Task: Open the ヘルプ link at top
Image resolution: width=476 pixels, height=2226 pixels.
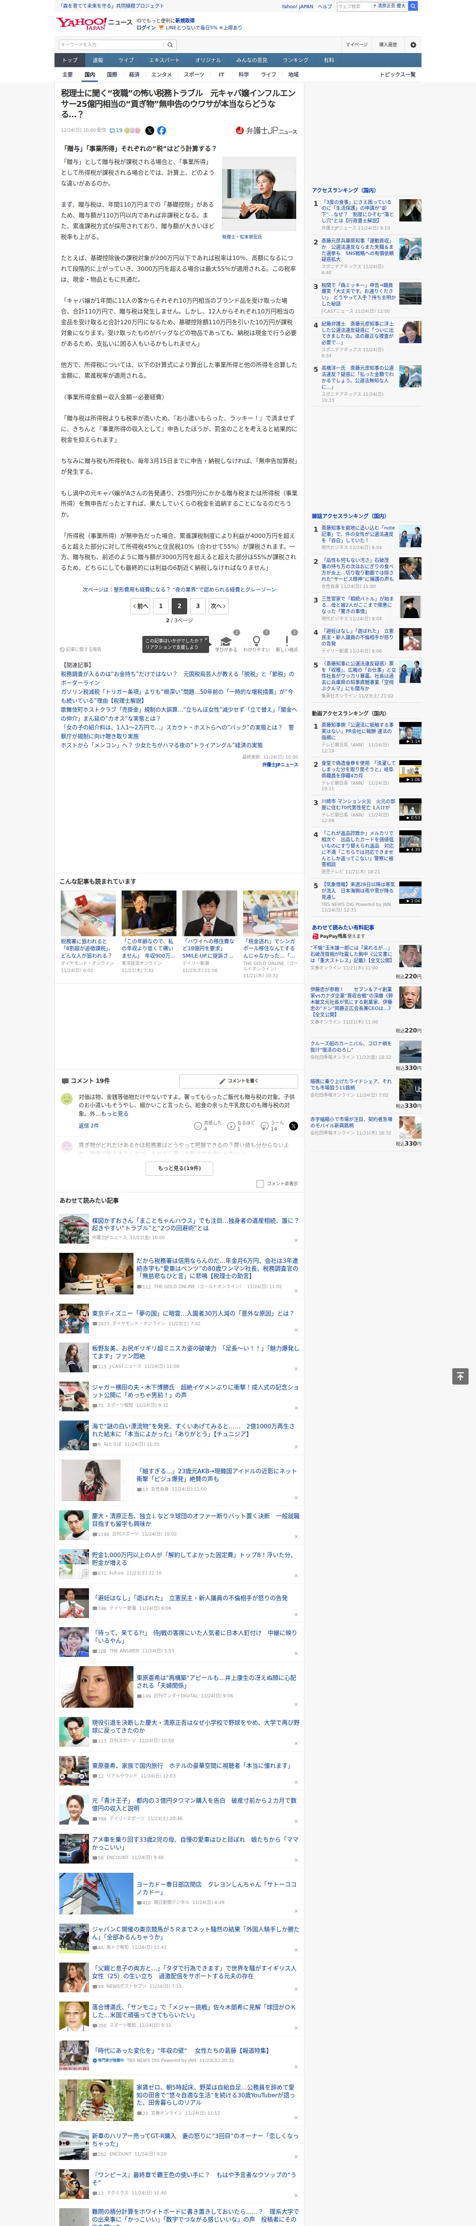Action: [325, 6]
